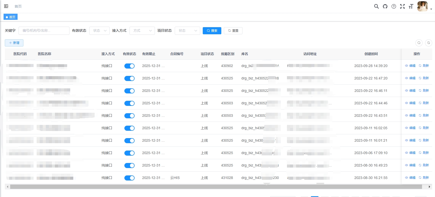The height and width of the screenshot is (197, 435).
Task: Click the 431028 region code cell
Action: [x=227, y=178]
